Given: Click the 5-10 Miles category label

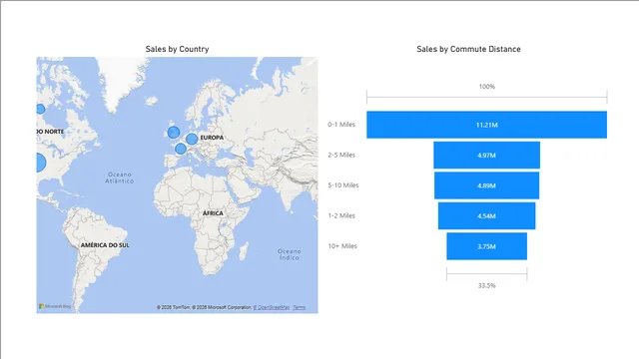Looking at the screenshot, I should [x=343, y=185].
